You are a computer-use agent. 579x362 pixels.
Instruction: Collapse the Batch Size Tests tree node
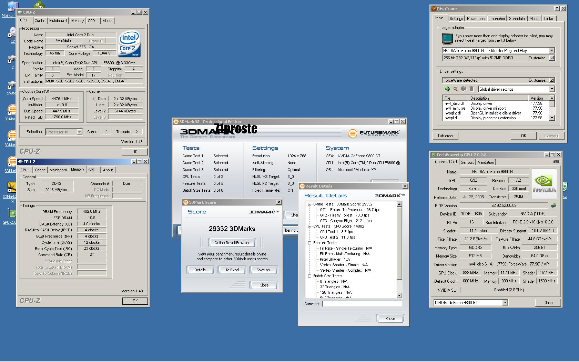[309, 276]
